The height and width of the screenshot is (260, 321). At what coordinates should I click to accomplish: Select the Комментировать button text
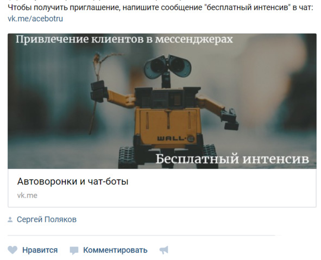tap(115, 250)
